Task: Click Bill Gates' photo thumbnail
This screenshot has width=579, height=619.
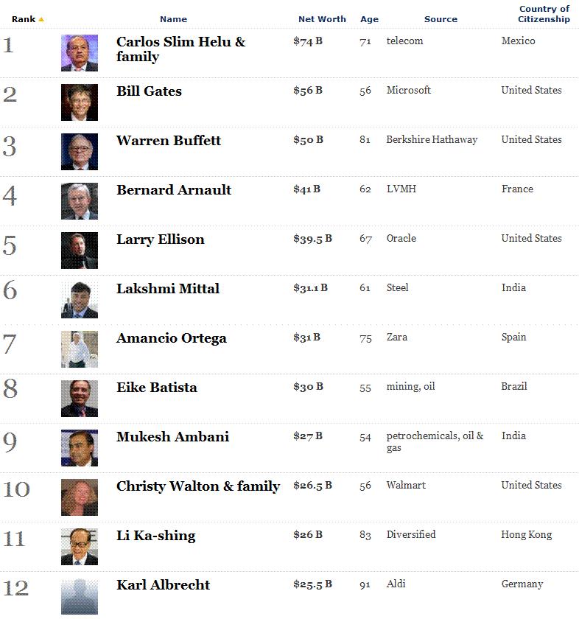Action: [x=80, y=102]
